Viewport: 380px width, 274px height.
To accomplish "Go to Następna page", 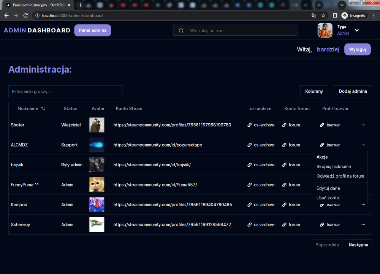I will 358,245.
